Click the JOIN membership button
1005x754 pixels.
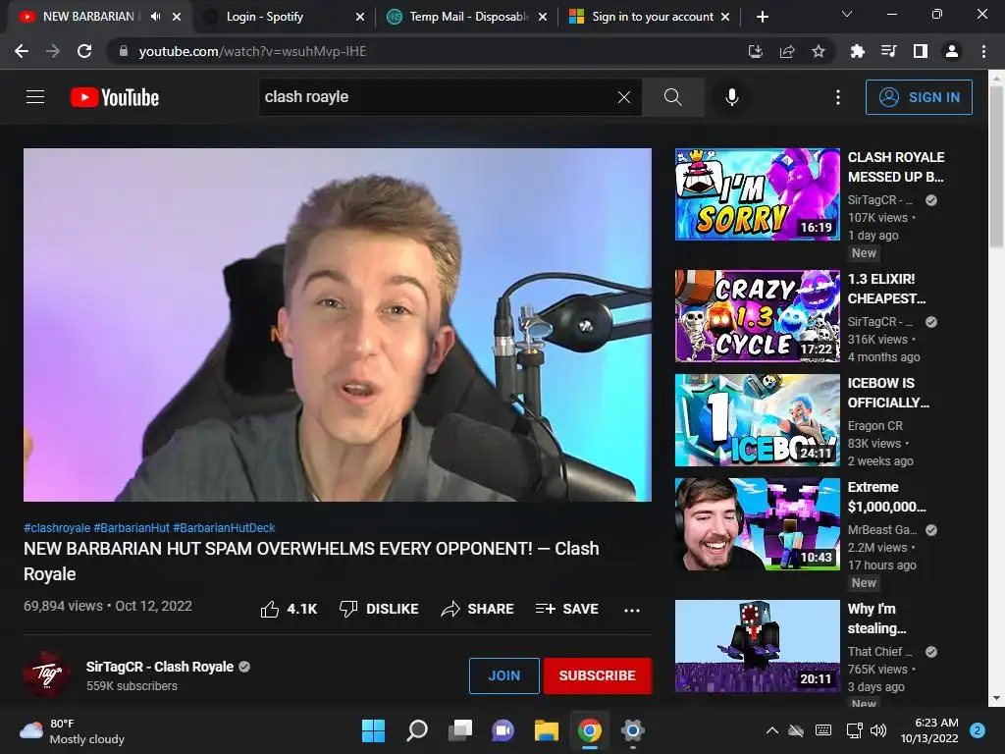coord(503,675)
